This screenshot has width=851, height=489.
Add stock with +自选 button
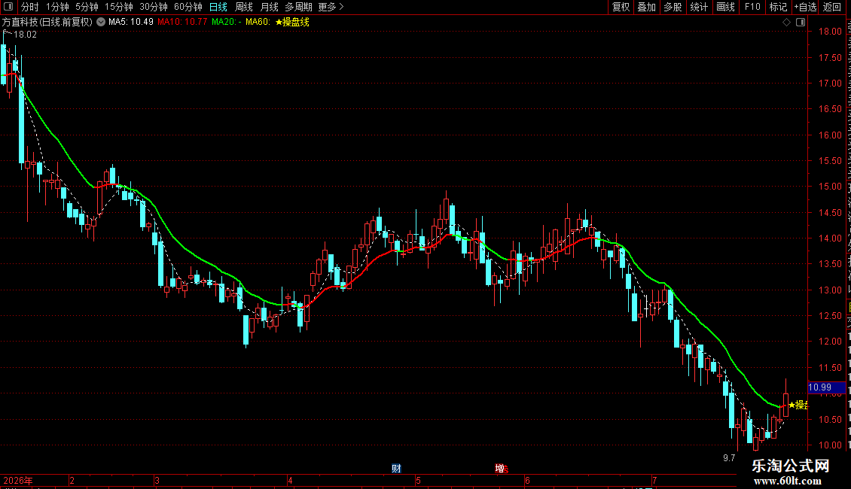tap(805, 7)
